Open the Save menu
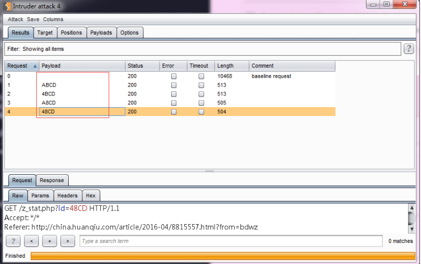421x264 pixels. pos(33,19)
